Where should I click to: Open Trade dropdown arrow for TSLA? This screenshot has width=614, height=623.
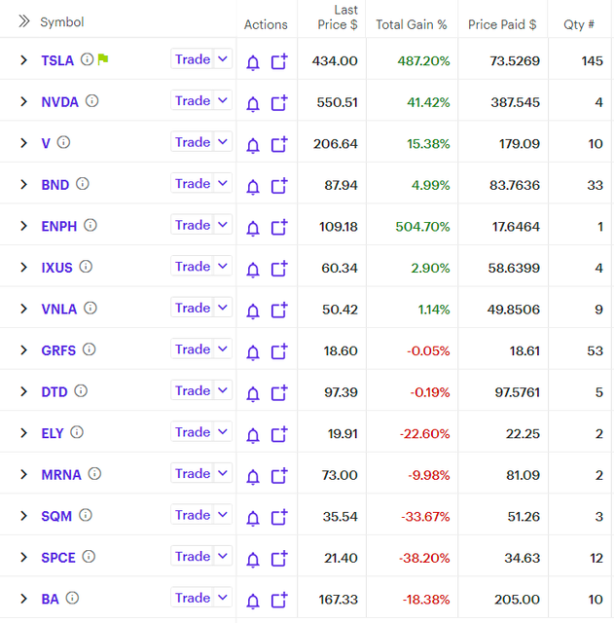coord(223,58)
